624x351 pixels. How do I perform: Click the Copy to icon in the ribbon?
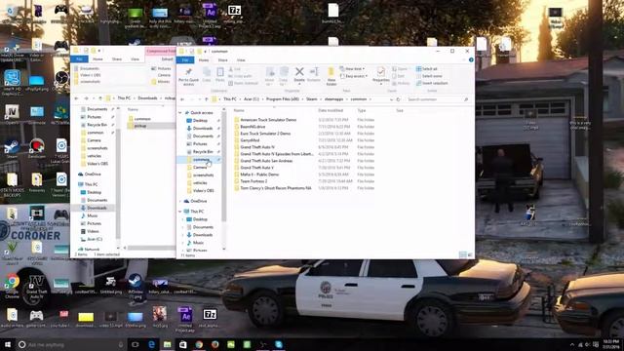(x=284, y=76)
